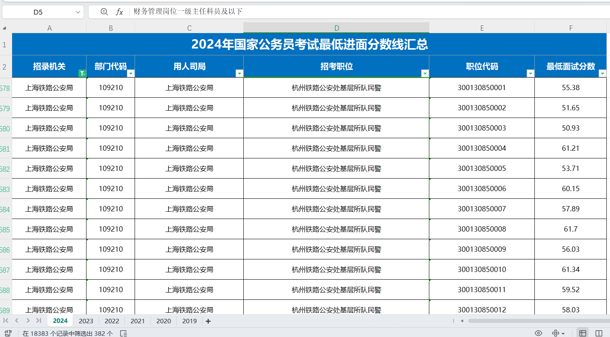
Task: Click the status bar settings icon at far left
Action: click(8, 333)
